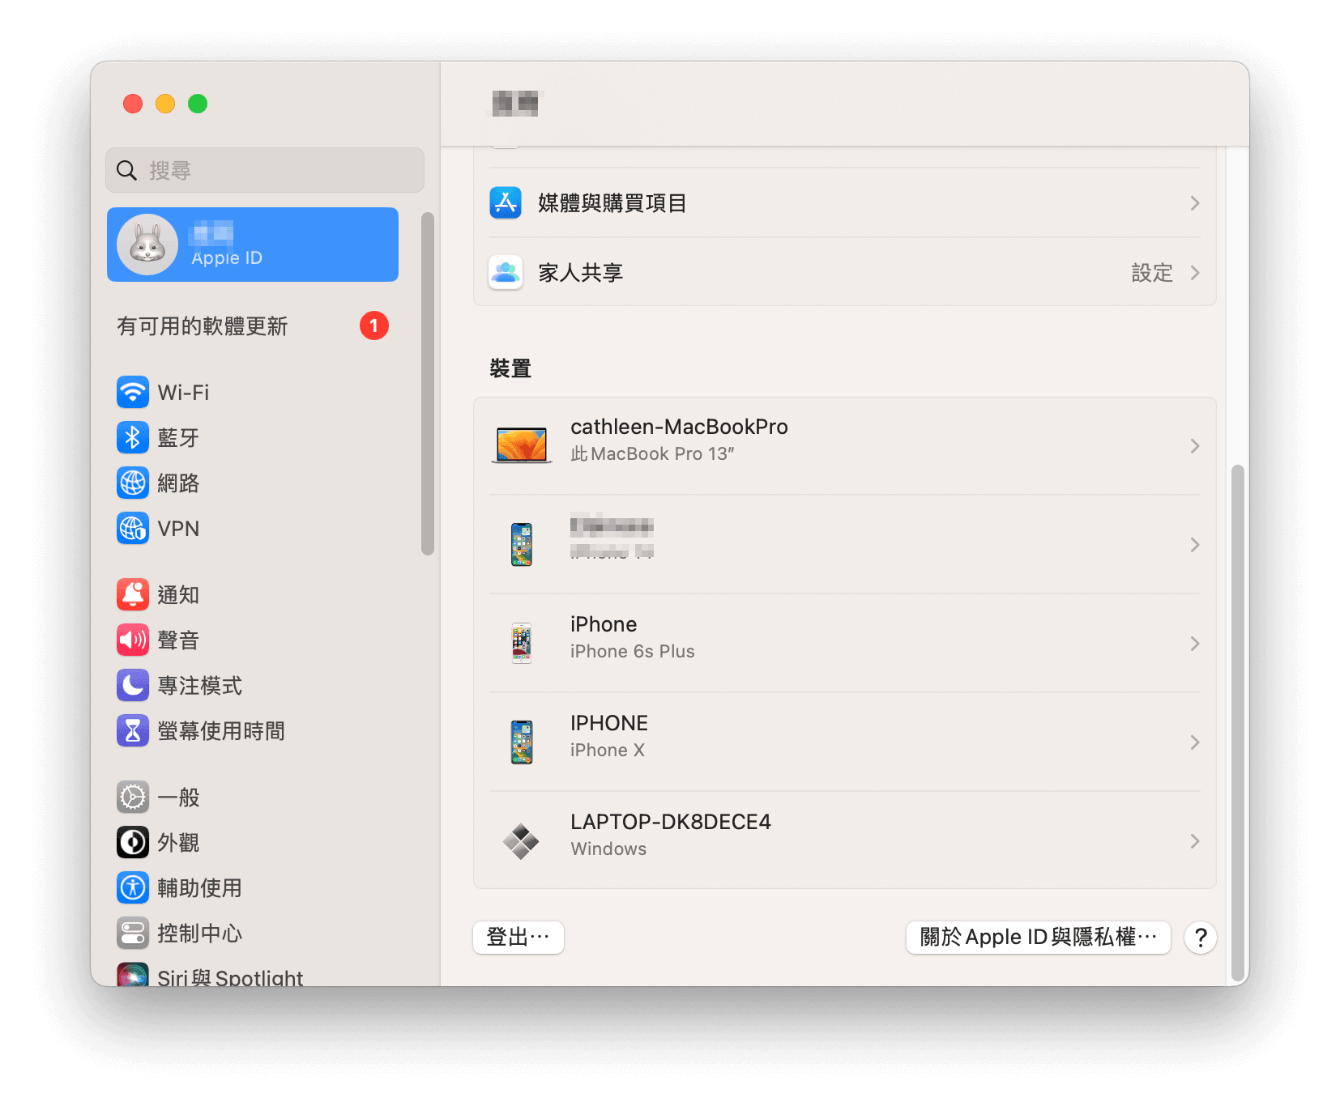Click the red software update badge

click(x=374, y=326)
